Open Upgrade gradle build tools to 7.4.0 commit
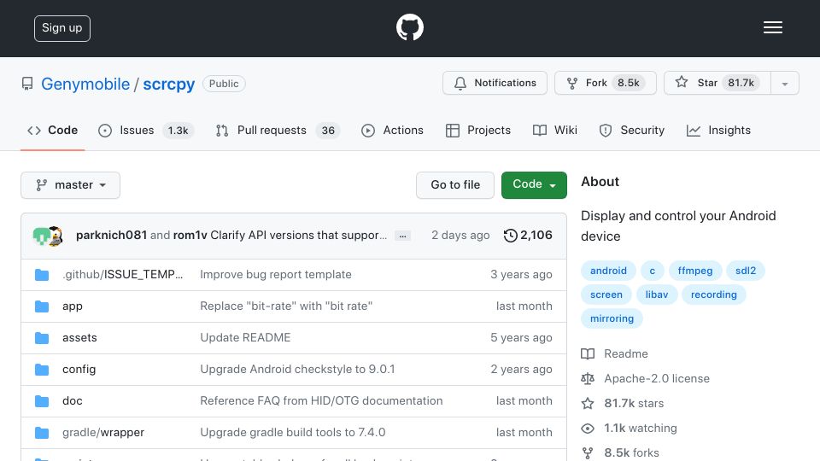Screen dimensions: 820x461 [x=293, y=432]
